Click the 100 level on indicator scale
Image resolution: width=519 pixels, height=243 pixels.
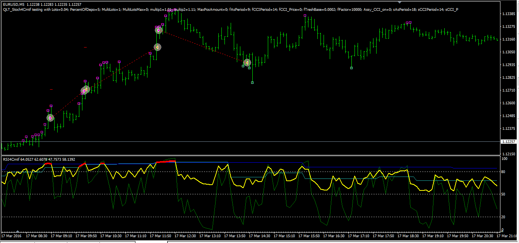(504, 159)
